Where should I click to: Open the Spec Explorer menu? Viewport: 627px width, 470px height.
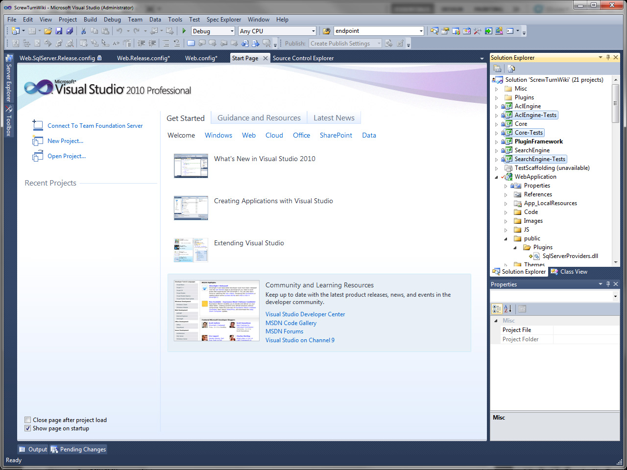[x=224, y=20]
